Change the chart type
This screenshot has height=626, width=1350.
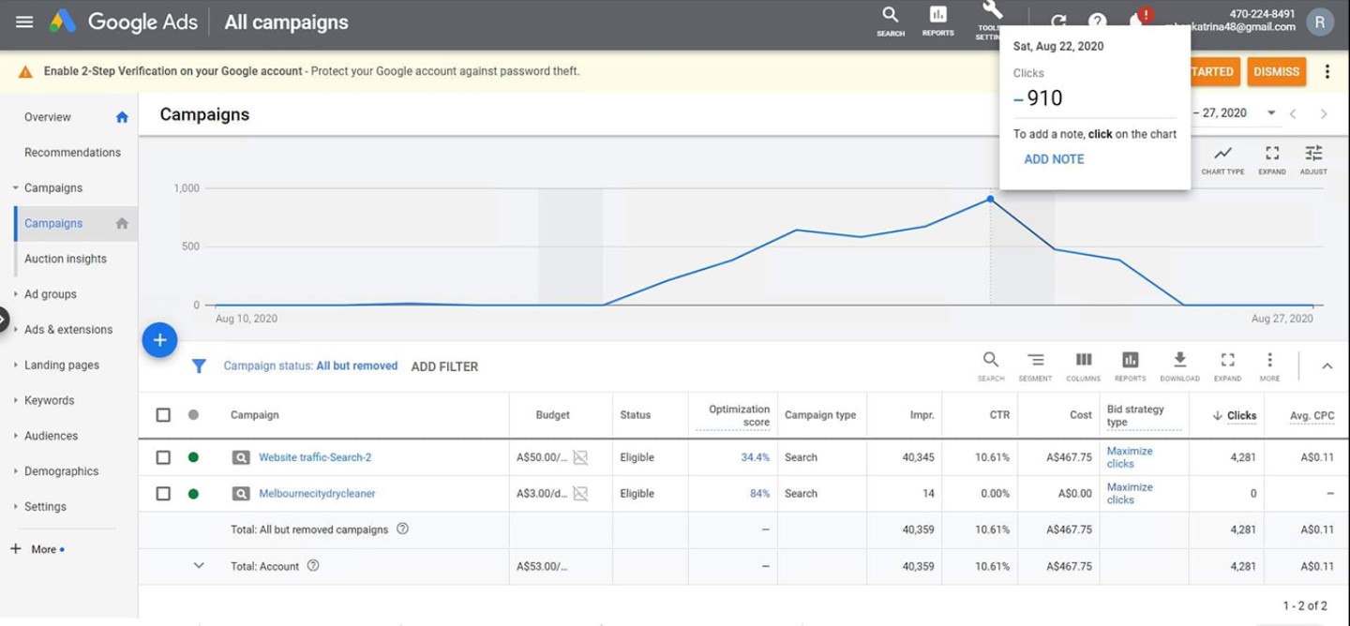pyautogui.click(x=1222, y=158)
